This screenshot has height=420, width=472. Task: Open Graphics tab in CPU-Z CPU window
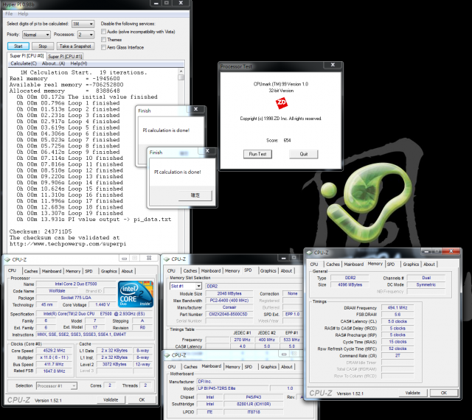tap(108, 271)
